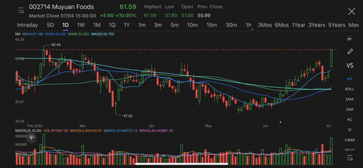Viewport: 363px width, 168px height.
Task: Close the chart view
Action: click(352, 11)
